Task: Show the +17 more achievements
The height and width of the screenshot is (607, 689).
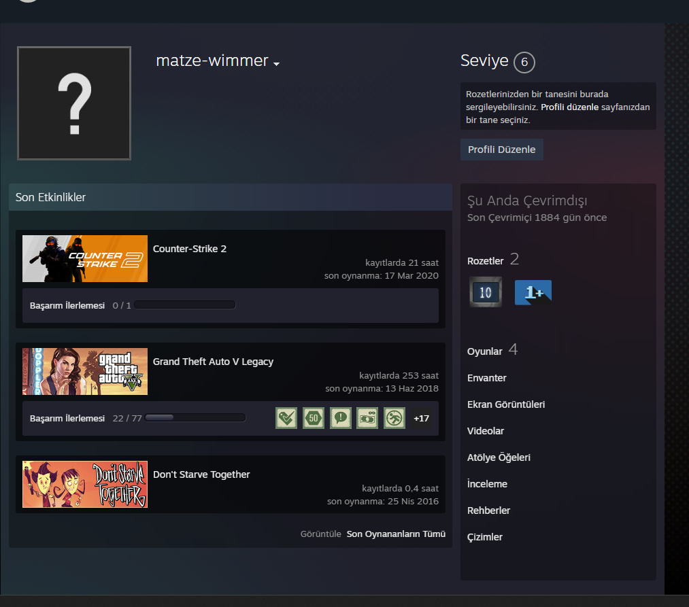Action: (x=422, y=418)
